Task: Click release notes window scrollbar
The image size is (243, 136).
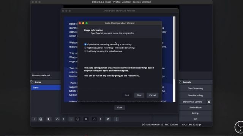Action: click(x=174, y=48)
